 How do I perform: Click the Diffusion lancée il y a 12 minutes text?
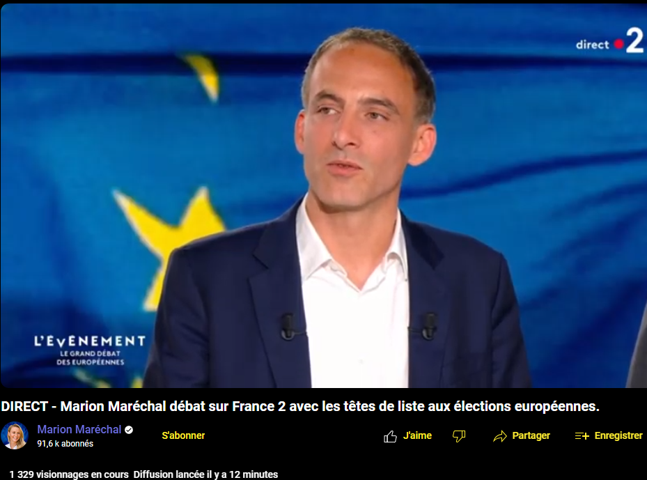tap(205, 474)
